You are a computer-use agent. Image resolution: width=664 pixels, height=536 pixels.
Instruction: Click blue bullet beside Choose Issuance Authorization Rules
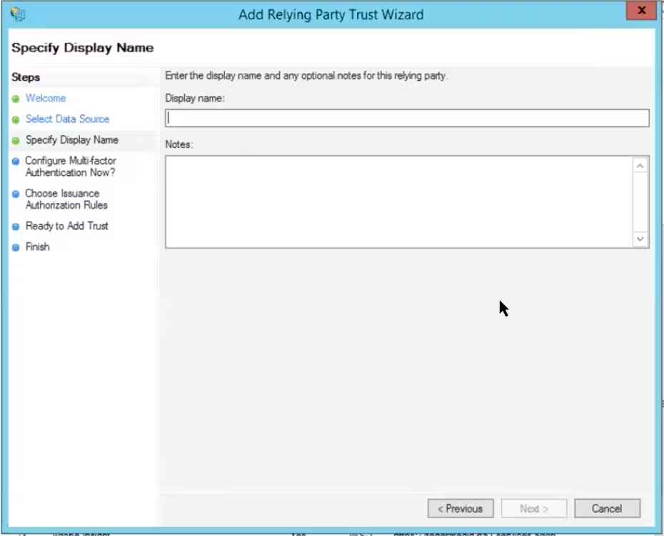pyautogui.click(x=16, y=194)
